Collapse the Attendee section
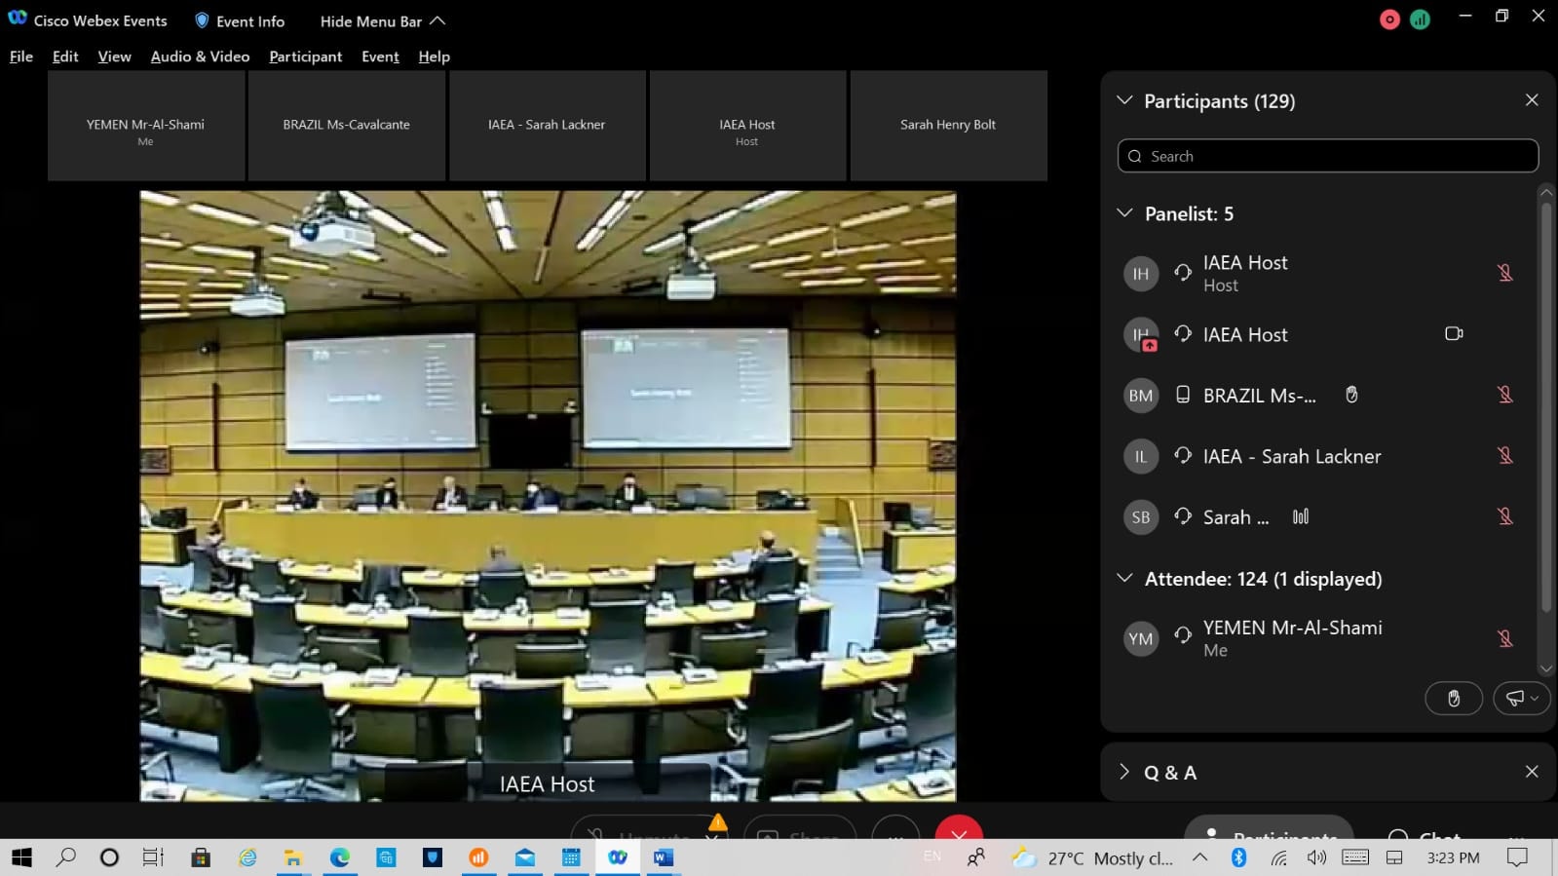 [1124, 578]
